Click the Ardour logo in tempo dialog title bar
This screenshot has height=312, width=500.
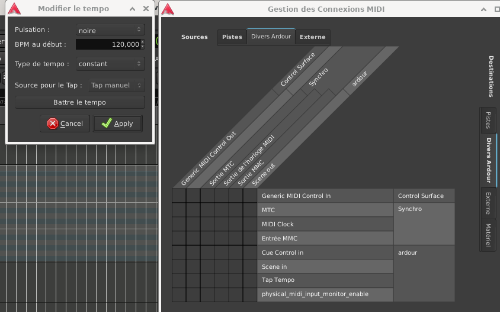14,9
